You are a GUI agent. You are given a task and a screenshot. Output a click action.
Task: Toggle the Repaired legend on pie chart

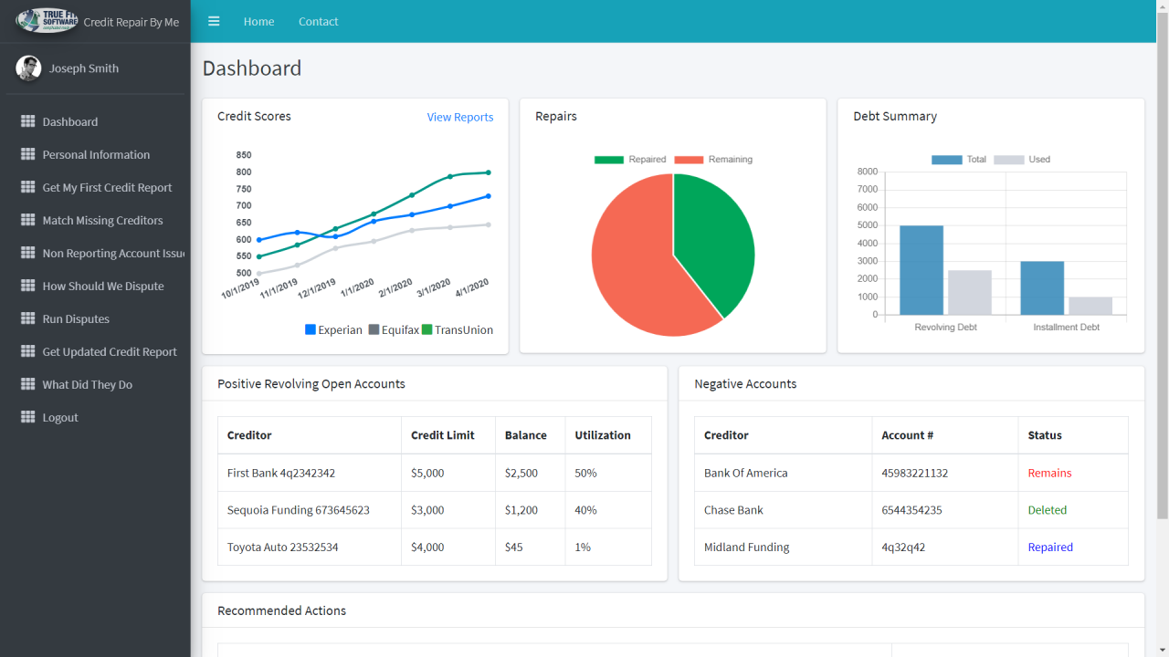[630, 160]
